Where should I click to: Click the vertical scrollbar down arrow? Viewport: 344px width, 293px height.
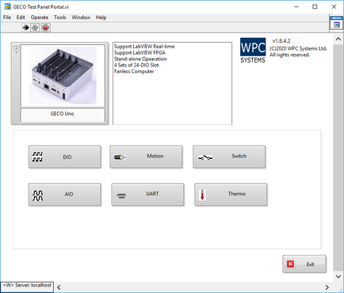click(338, 276)
